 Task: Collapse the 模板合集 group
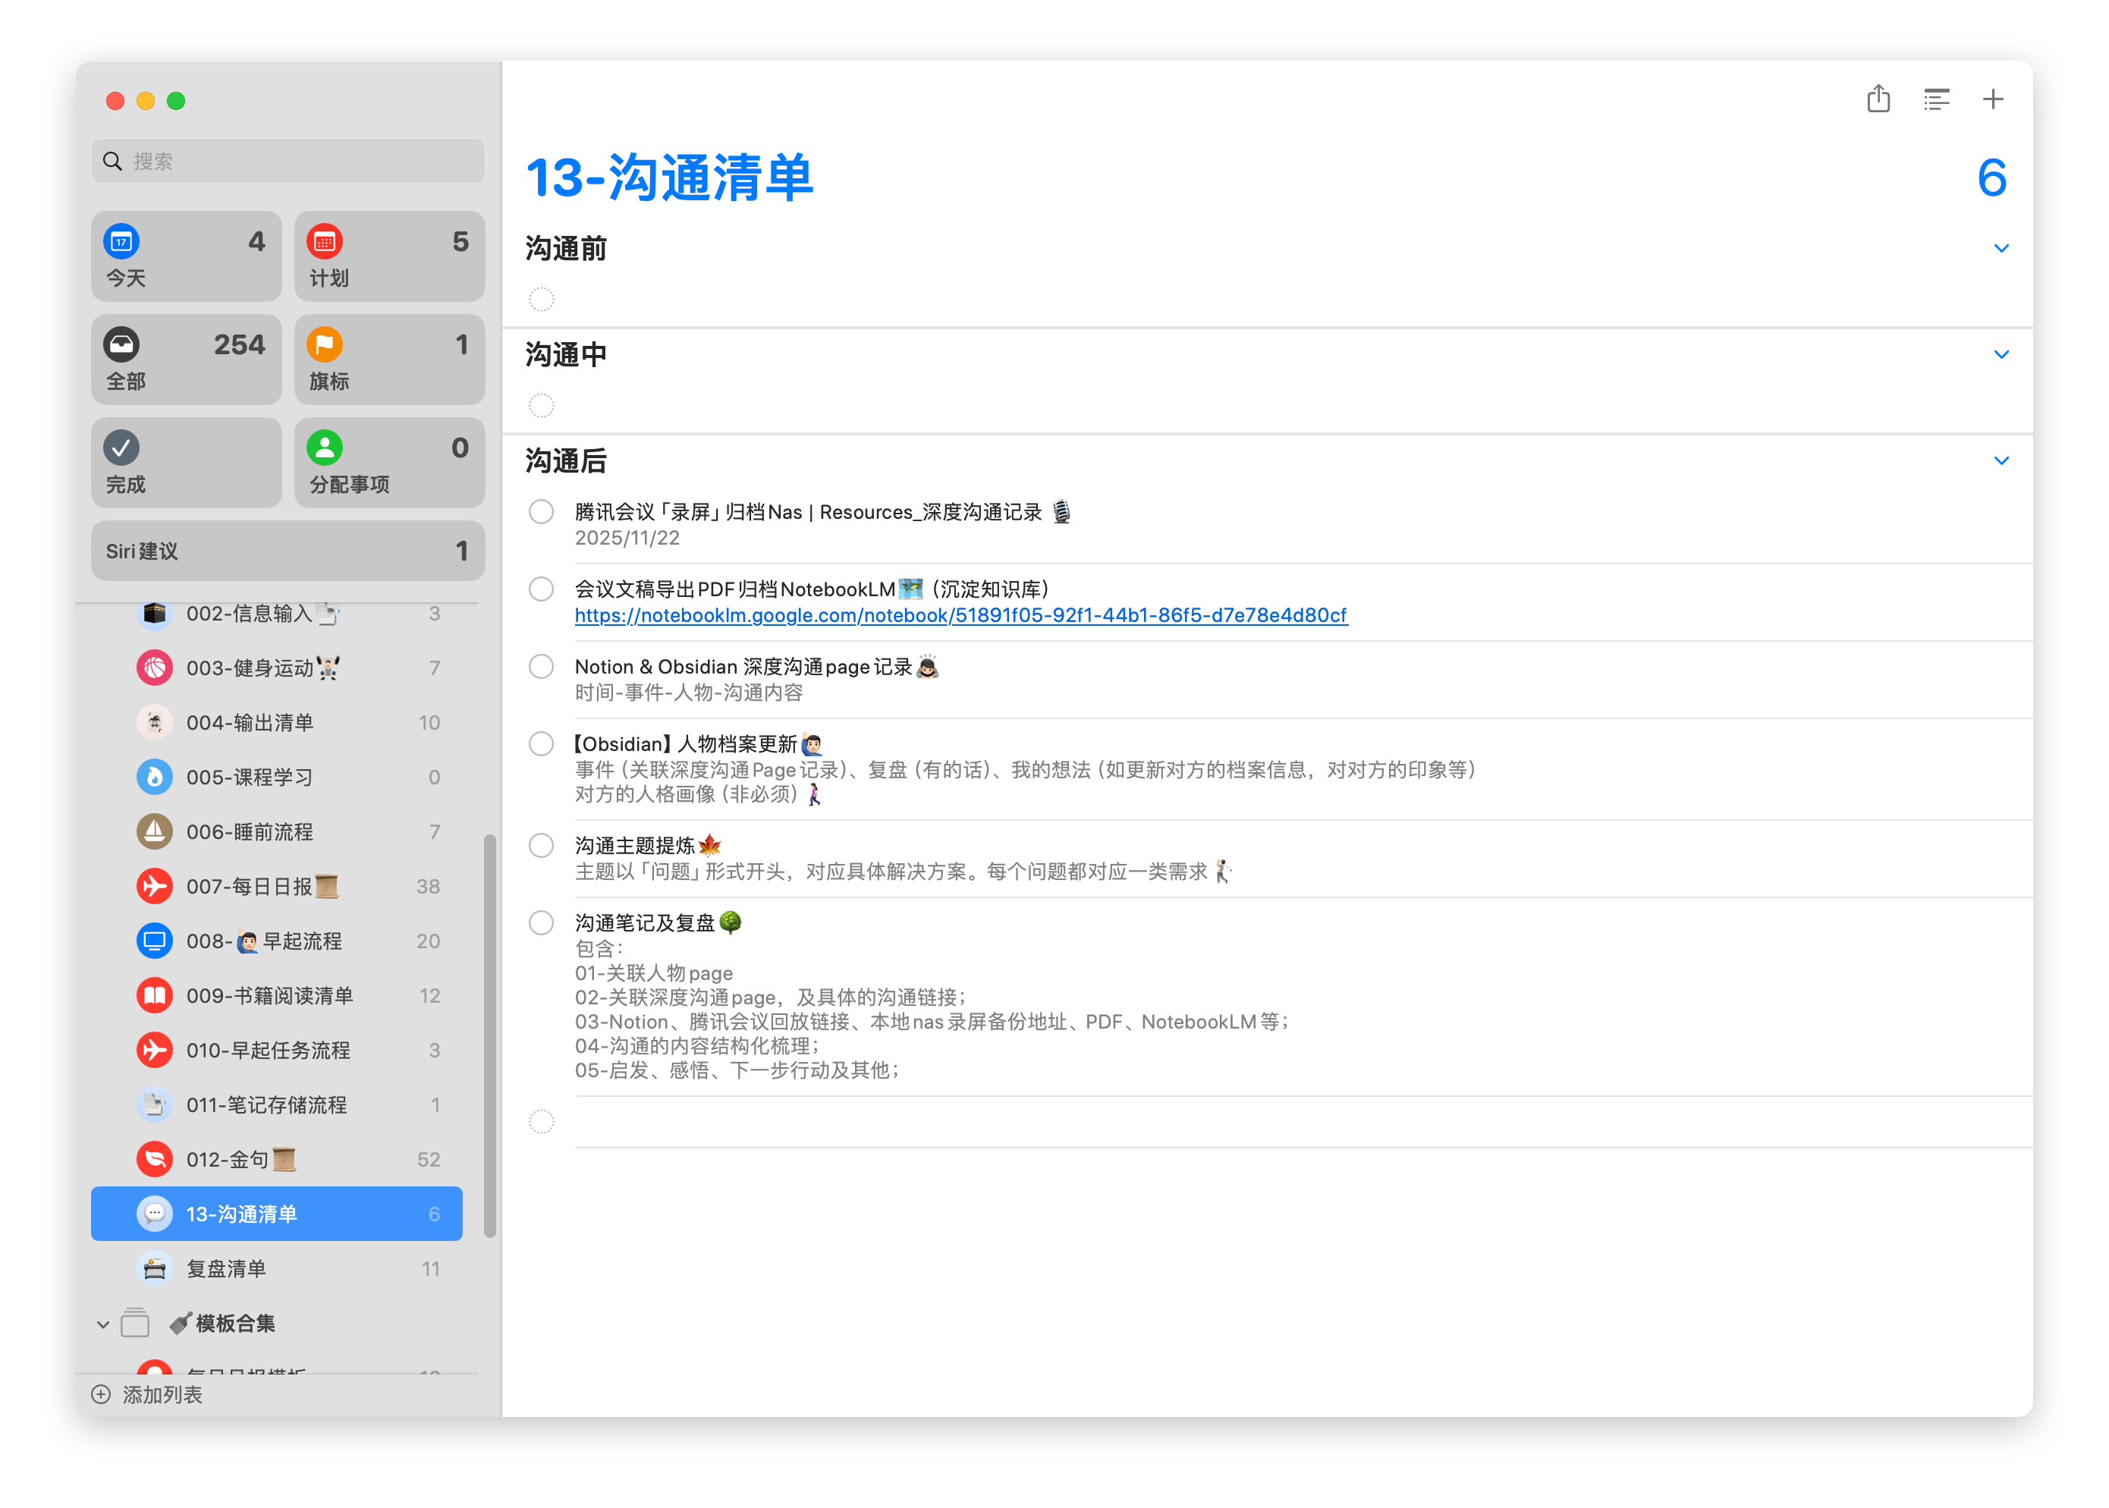[x=103, y=1324]
